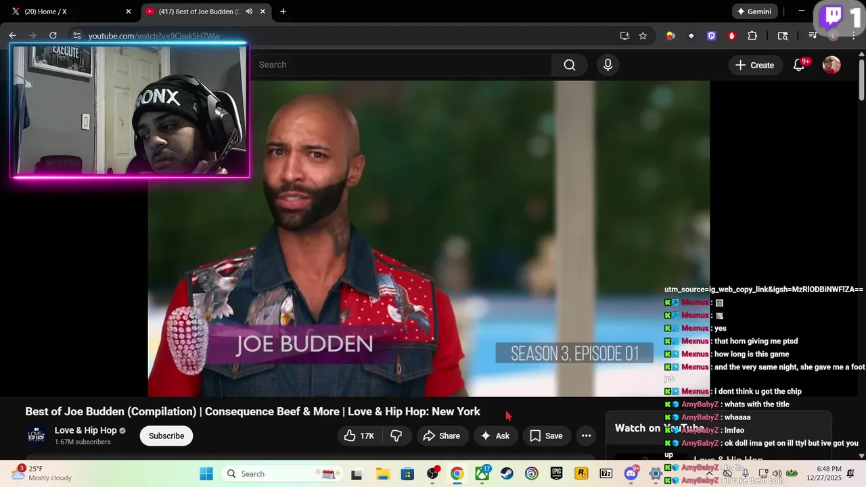Open the purple P extension icon
Screen dimensions: 866x487
tap(711, 36)
